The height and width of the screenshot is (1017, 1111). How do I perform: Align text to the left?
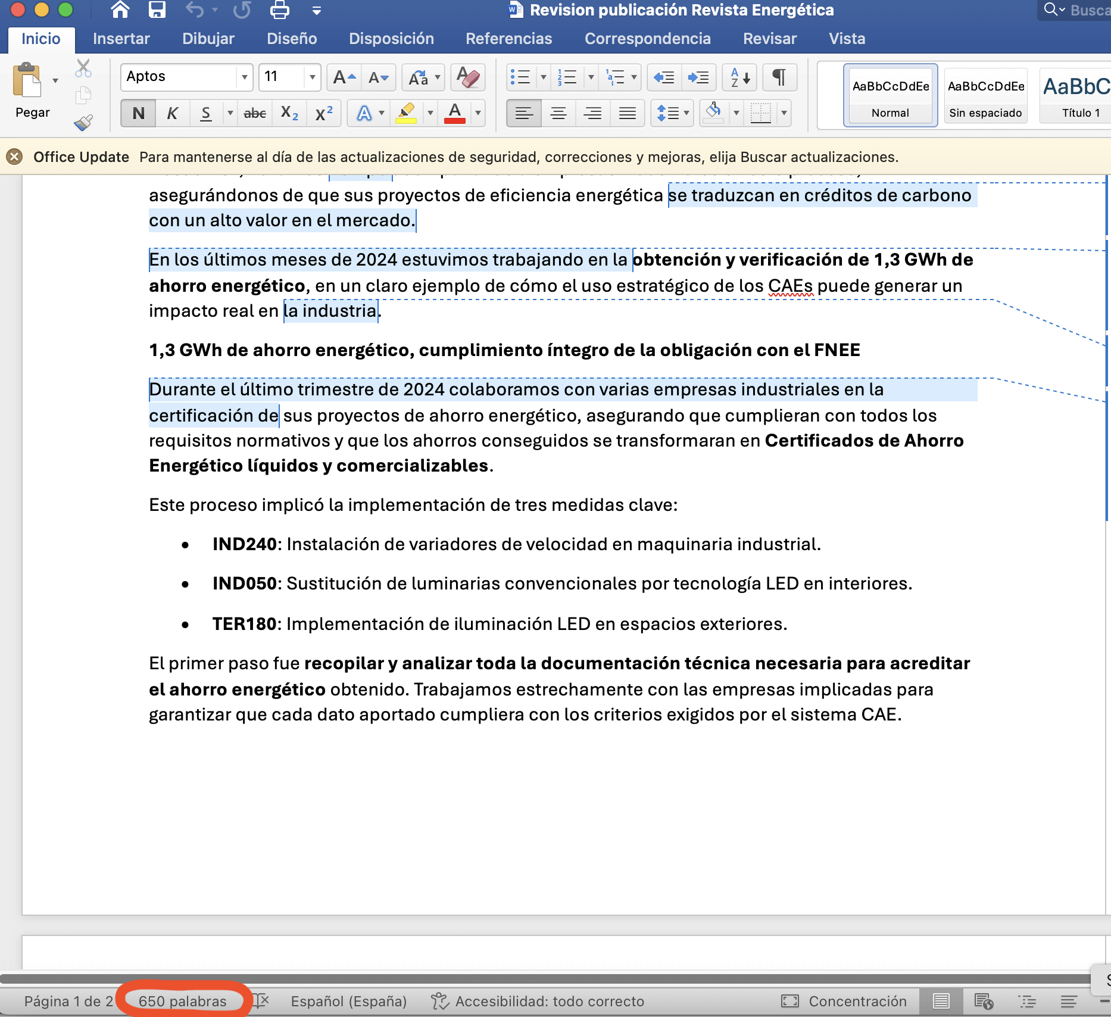[524, 113]
